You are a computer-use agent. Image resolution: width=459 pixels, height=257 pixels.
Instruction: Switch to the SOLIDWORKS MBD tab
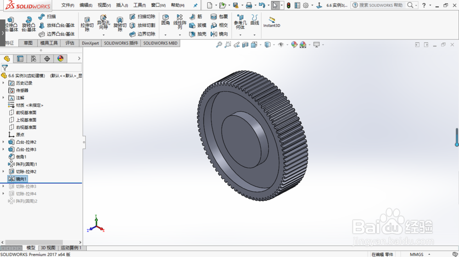(160, 43)
